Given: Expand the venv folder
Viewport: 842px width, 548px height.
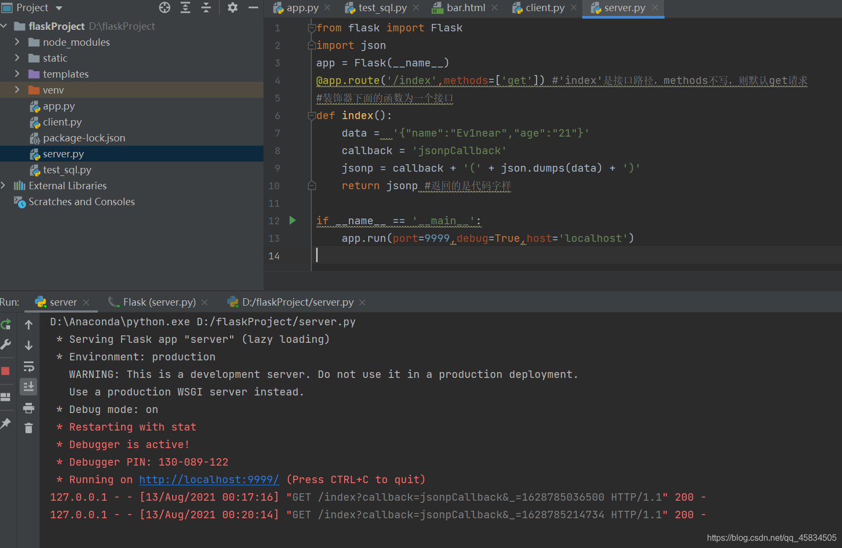Looking at the screenshot, I should [17, 90].
